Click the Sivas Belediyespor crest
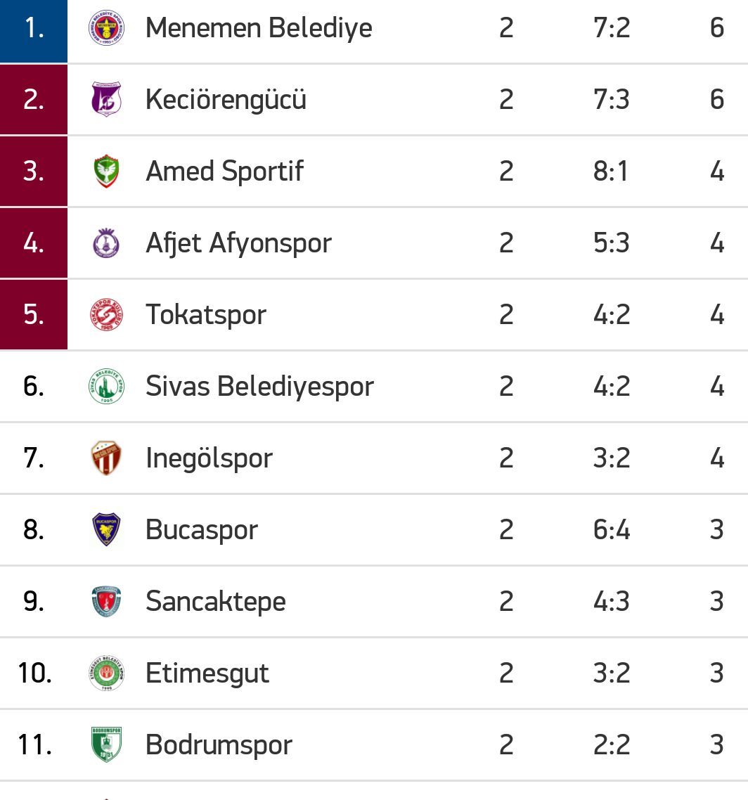 (106, 386)
